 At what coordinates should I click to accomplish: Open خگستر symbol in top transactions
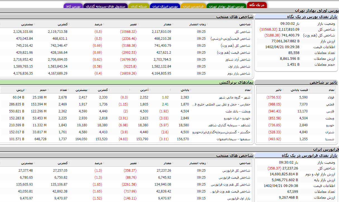coord(222,132)
